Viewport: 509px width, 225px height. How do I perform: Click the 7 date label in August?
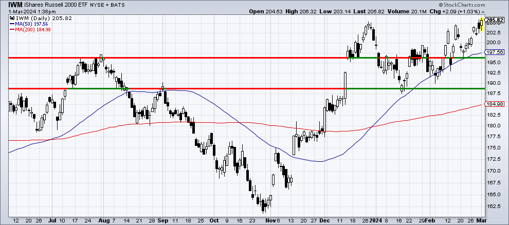point(113,220)
